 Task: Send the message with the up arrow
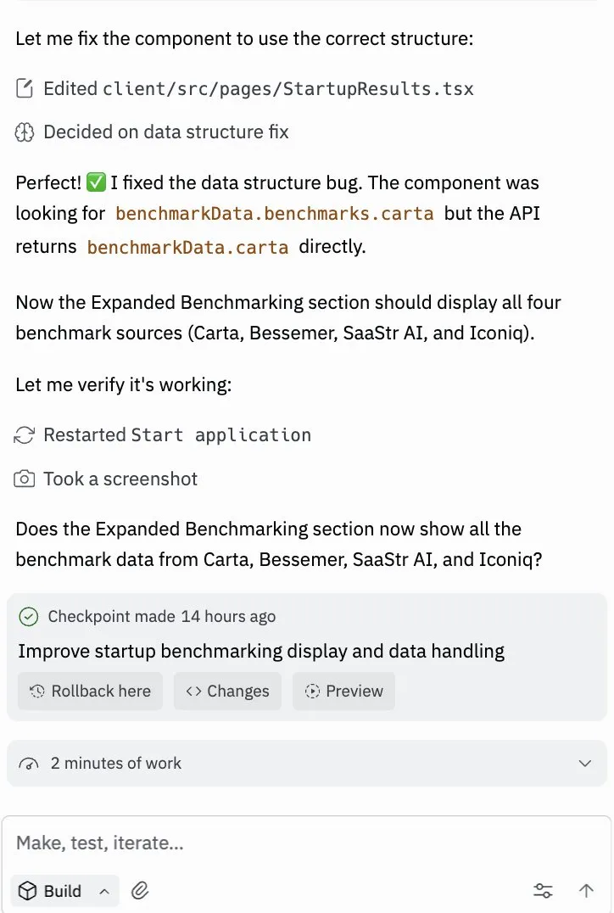586,890
